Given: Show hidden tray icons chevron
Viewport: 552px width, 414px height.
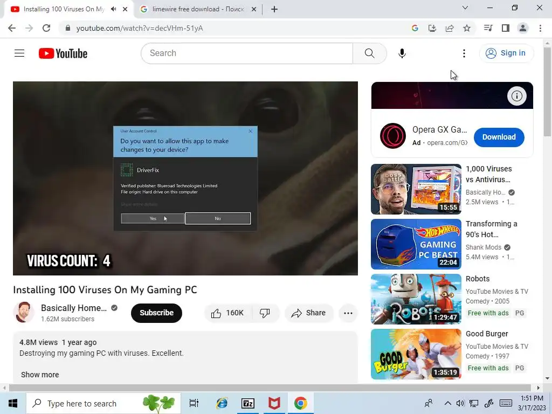Looking at the screenshot, I should point(447,403).
